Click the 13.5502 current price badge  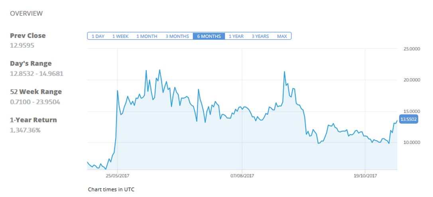pyautogui.click(x=408, y=119)
